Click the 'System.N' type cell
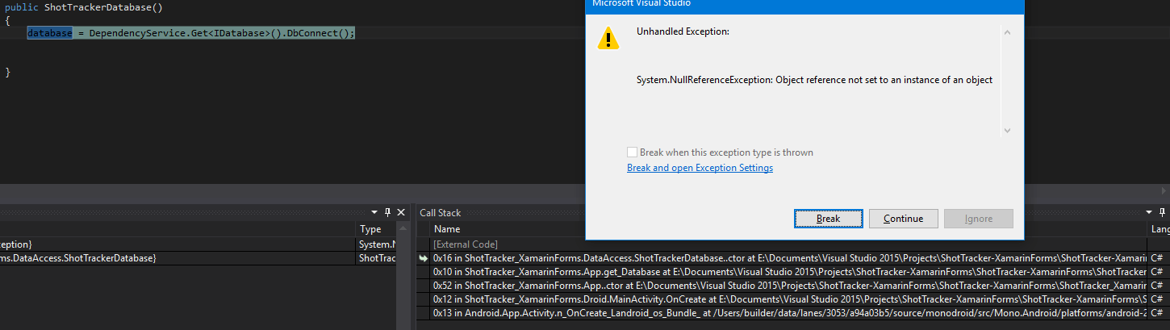1170x330 pixels. tap(376, 244)
